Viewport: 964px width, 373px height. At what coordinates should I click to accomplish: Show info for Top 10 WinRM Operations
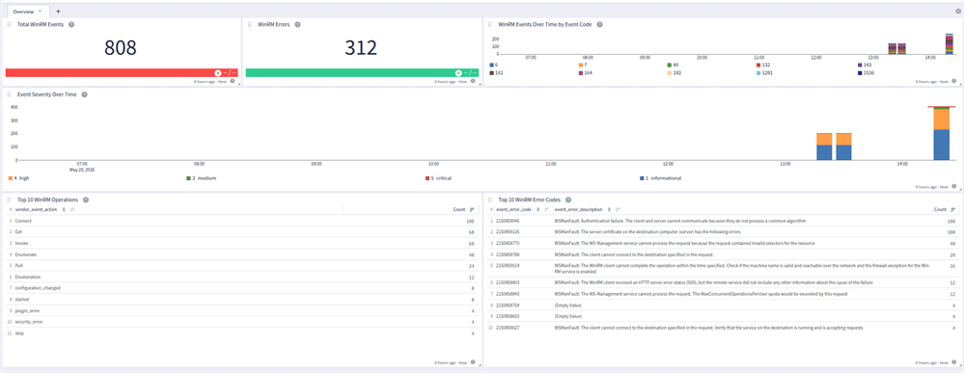click(x=86, y=200)
